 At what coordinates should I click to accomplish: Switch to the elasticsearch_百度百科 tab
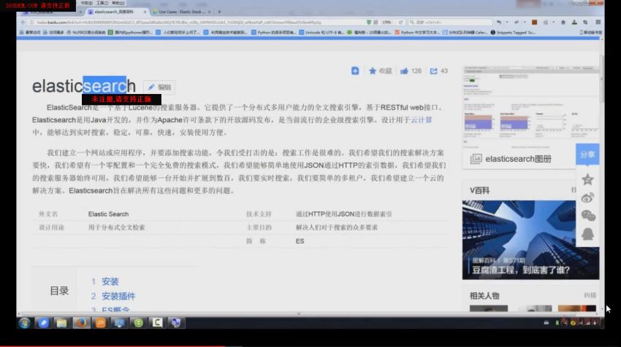pos(117,12)
